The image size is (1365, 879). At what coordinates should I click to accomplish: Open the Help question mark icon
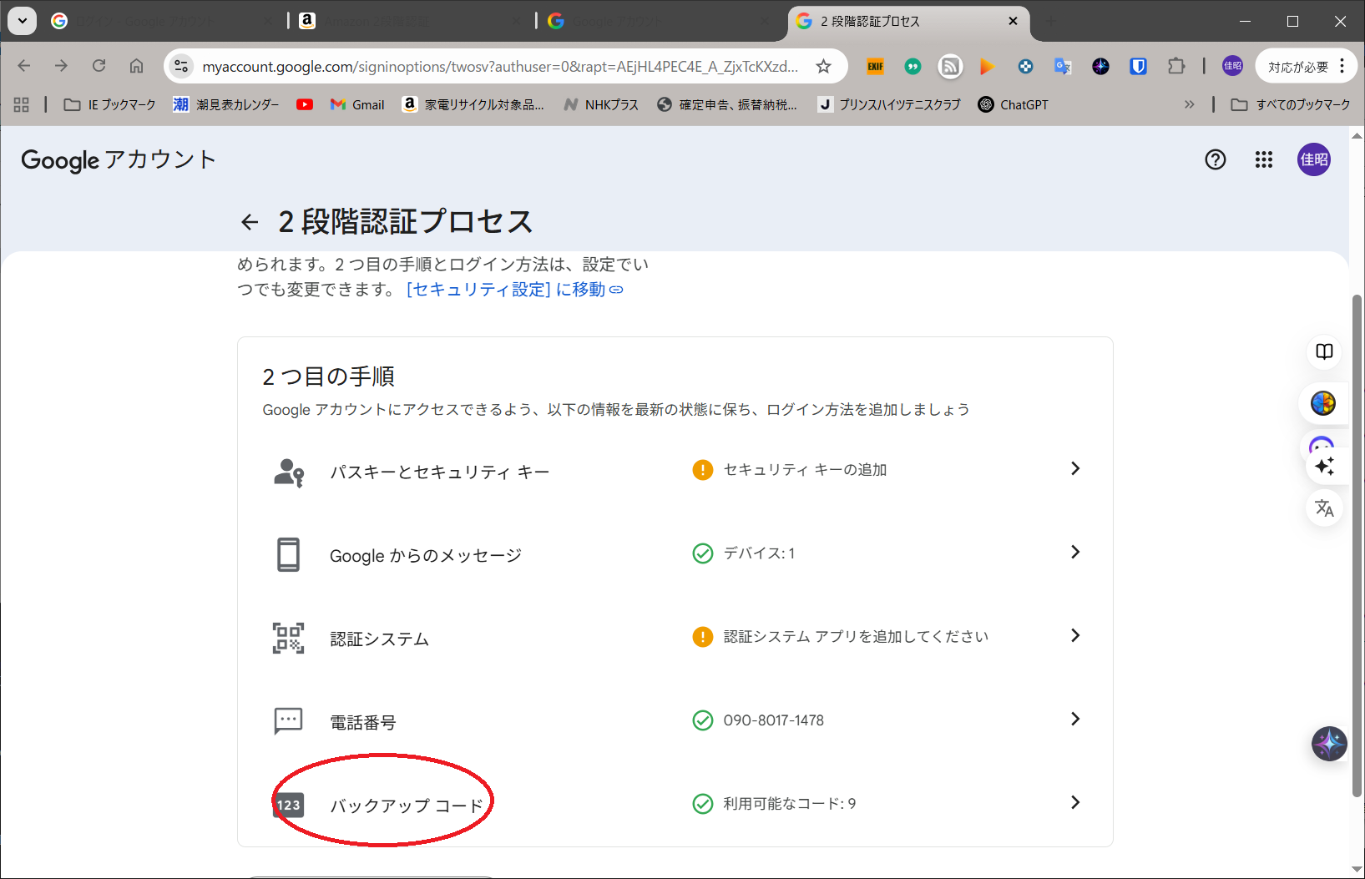(1215, 159)
